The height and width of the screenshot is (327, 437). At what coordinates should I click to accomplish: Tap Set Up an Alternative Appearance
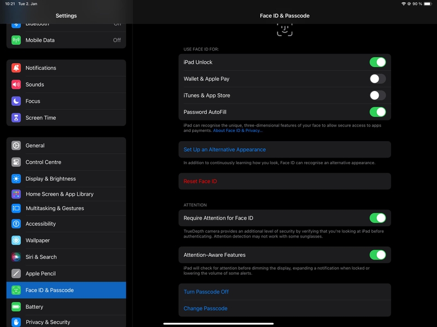[x=285, y=149]
